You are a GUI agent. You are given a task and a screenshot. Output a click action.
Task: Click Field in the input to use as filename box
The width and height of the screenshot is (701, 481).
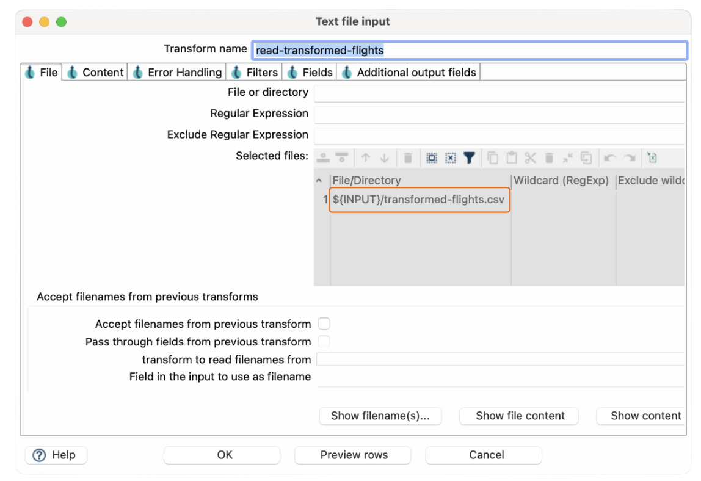pyautogui.click(x=501, y=378)
